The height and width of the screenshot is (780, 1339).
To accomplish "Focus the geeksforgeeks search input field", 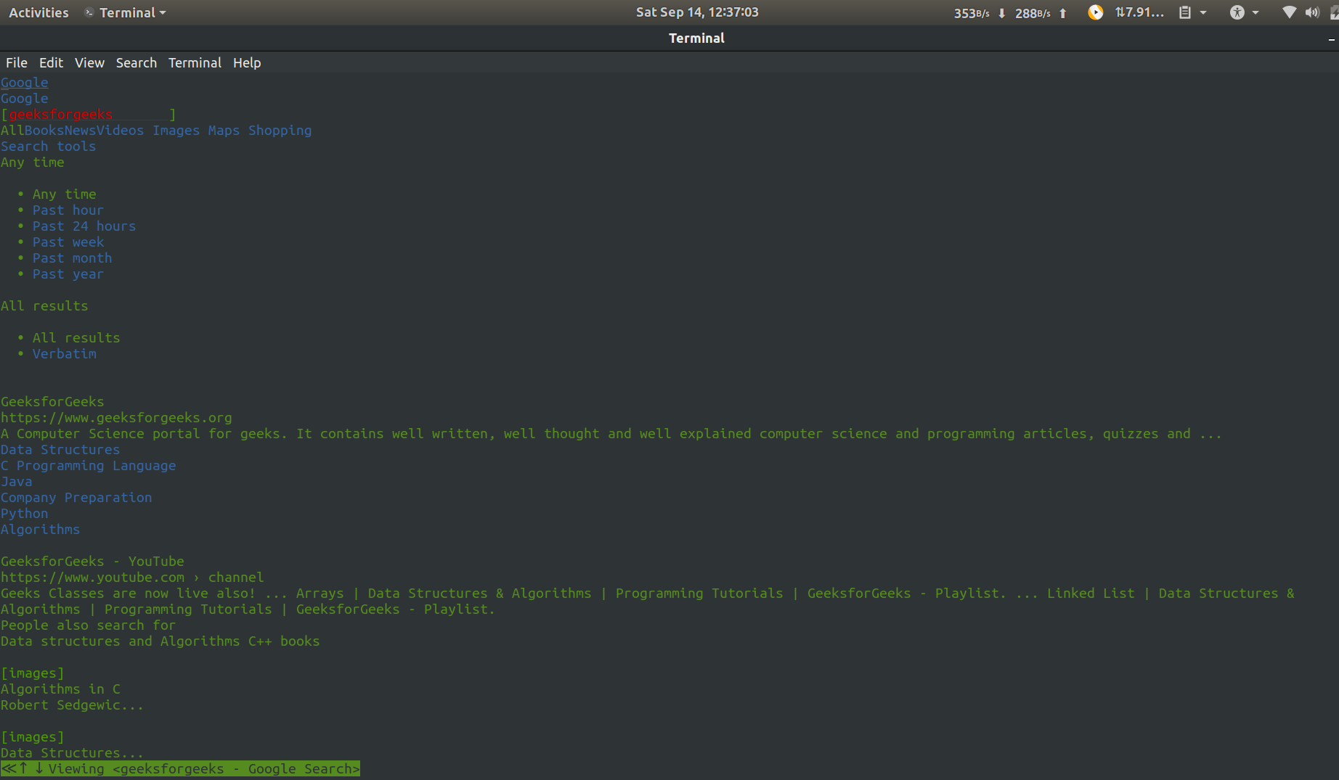I will 89,115.
